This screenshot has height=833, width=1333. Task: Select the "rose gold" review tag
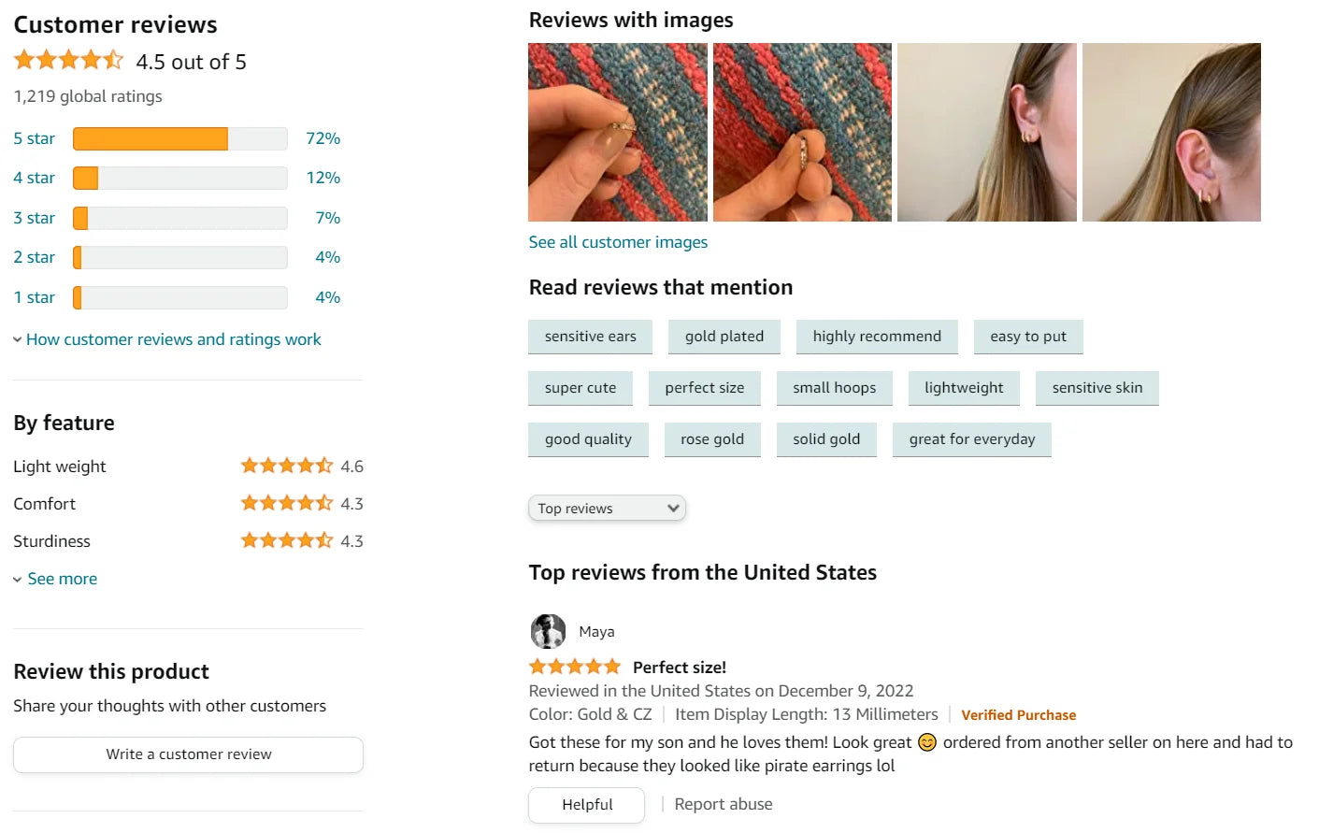pyautogui.click(x=712, y=439)
